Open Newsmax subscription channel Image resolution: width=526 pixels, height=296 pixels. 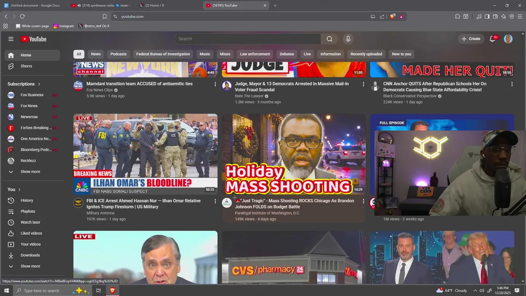(x=32, y=117)
